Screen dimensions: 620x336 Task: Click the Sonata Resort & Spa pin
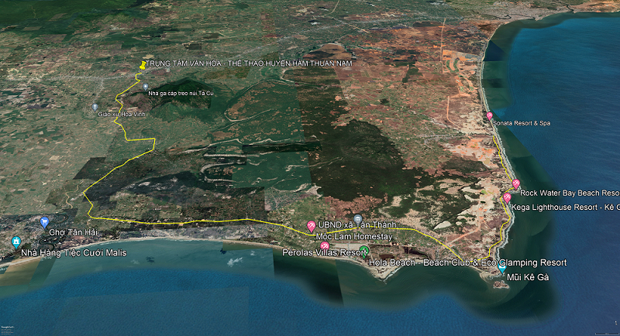point(489,115)
